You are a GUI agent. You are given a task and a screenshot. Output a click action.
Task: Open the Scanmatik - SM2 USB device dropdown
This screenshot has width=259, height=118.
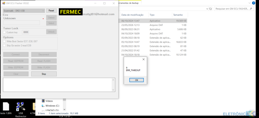[x=24, y=11]
